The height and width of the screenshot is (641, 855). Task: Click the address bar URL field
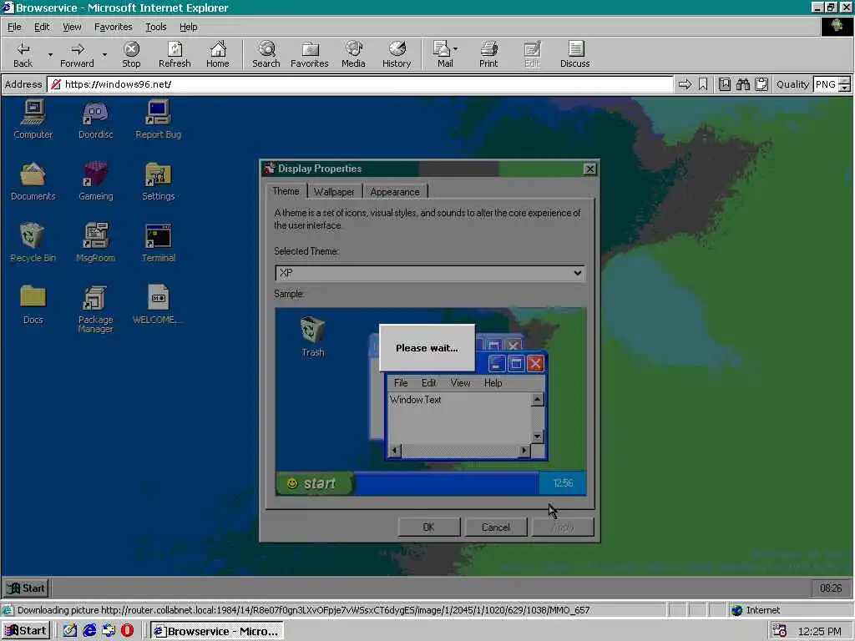pos(360,84)
